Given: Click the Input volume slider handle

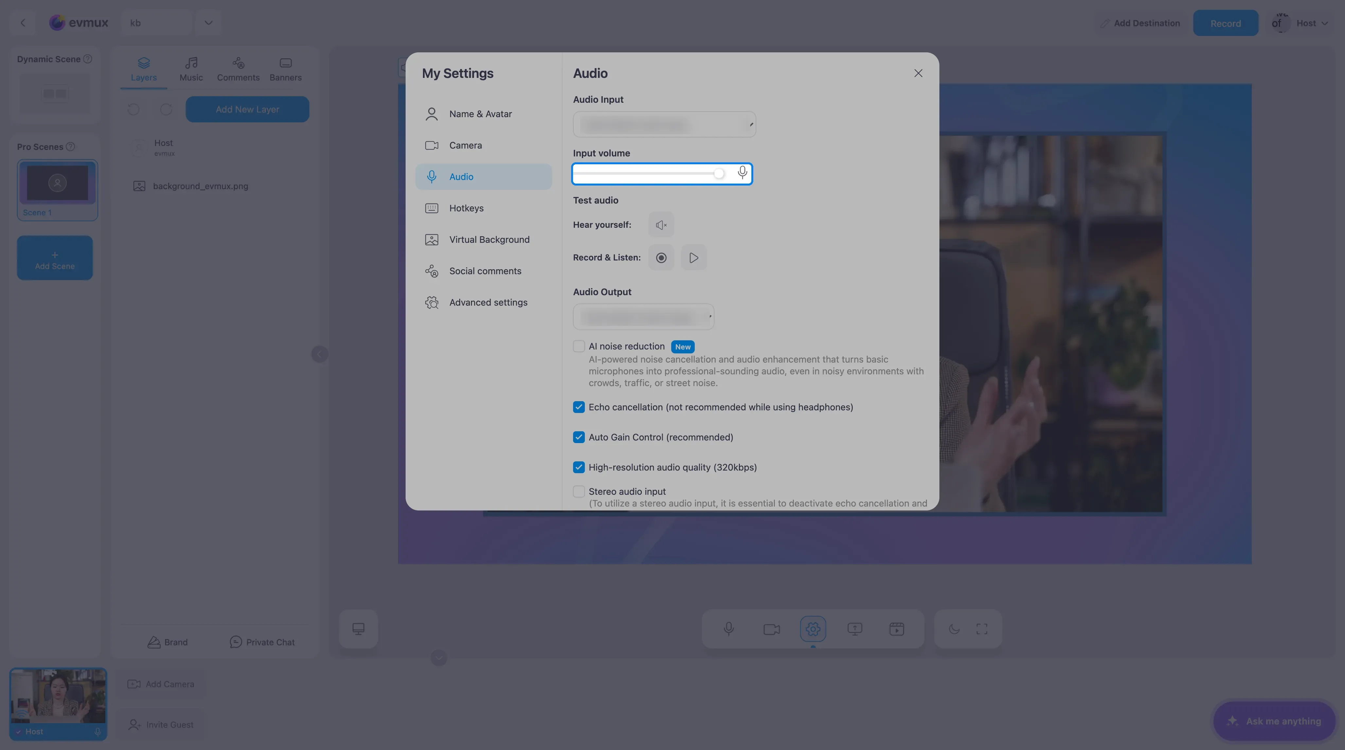Looking at the screenshot, I should [x=719, y=173].
